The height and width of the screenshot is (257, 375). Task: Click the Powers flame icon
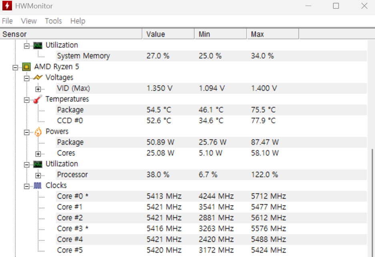[x=38, y=131]
